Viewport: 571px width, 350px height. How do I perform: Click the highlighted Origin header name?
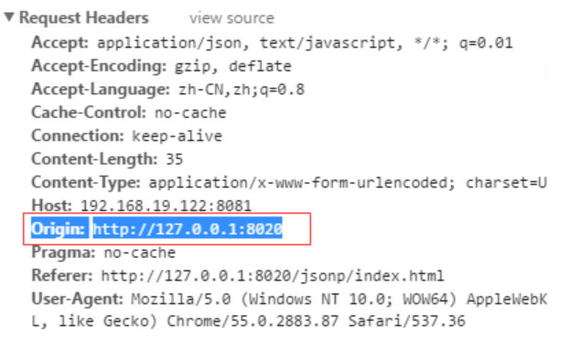[58, 228]
